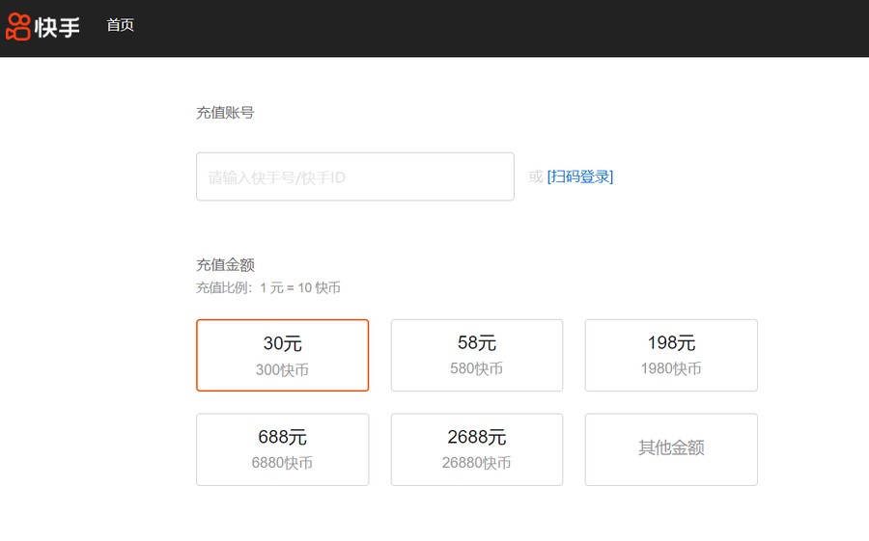This screenshot has height=541, width=869.
Task: Open the 扫码登录 scan login link
Action: (x=579, y=176)
